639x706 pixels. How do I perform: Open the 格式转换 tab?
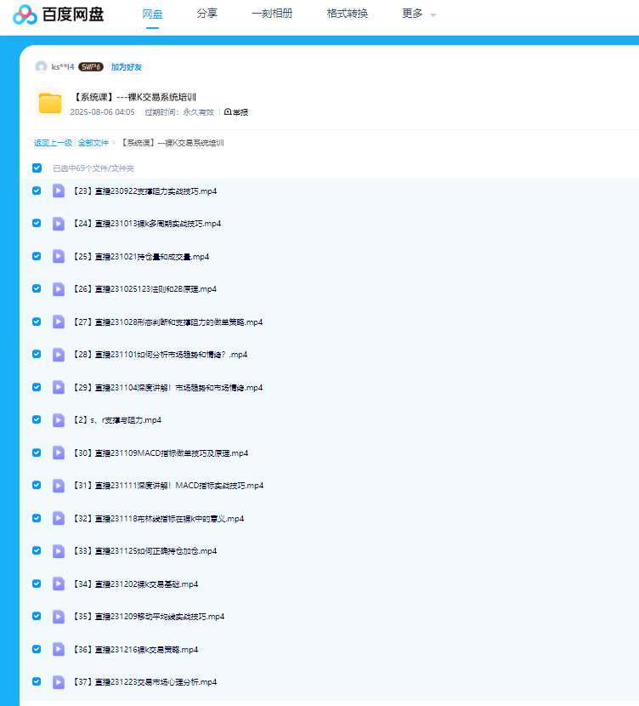click(x=348, y=14)
